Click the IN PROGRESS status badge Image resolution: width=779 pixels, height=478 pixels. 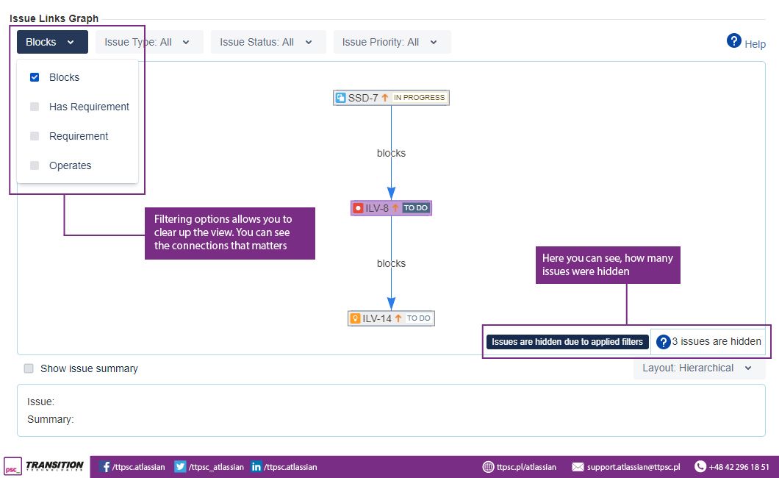pyautogui.click(x=419, y=98)
